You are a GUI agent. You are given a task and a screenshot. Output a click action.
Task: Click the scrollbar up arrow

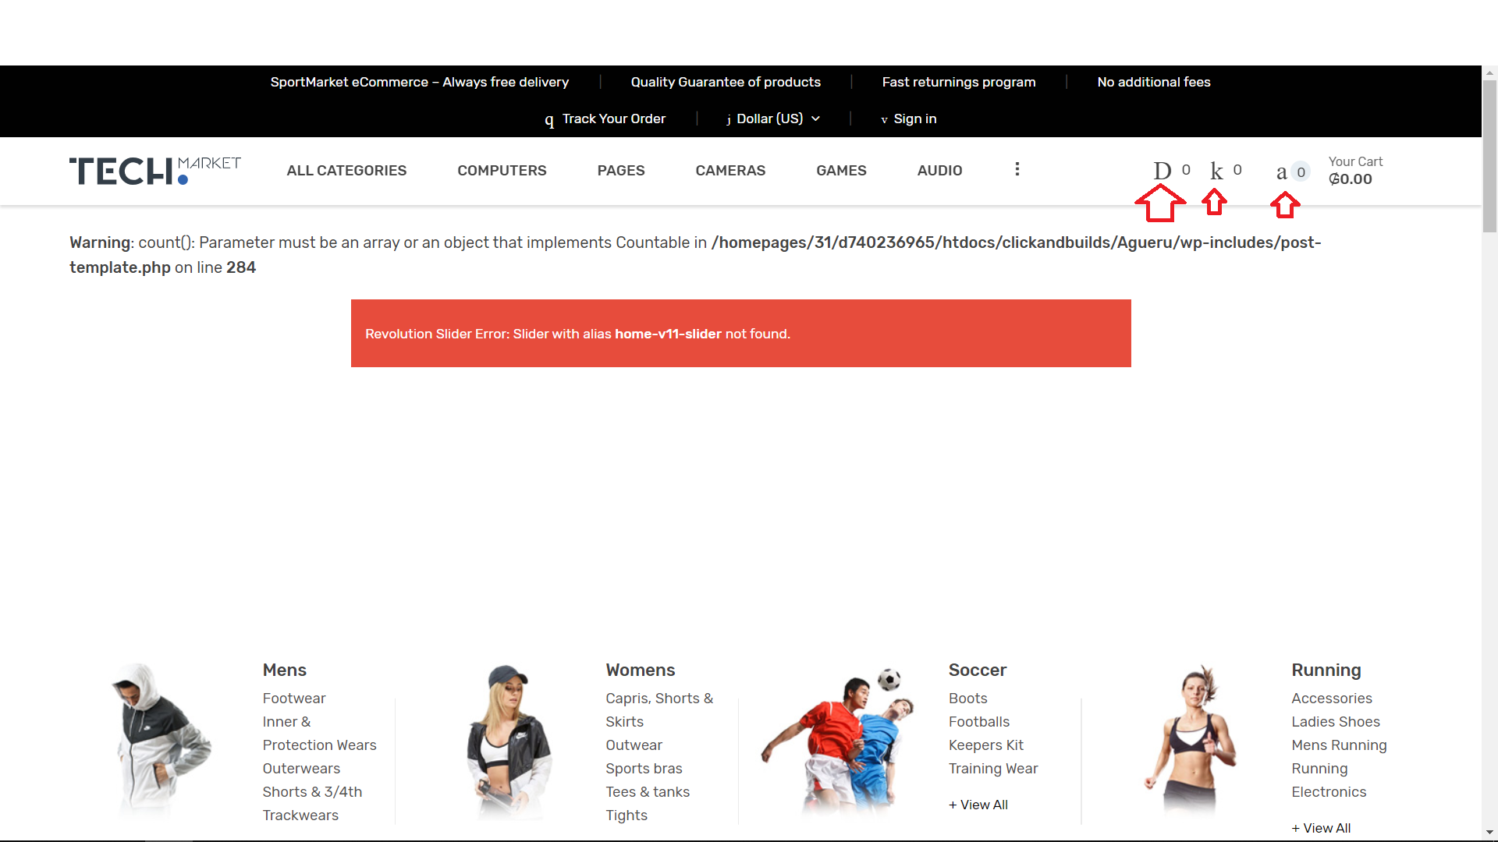tap(1489, 73)
